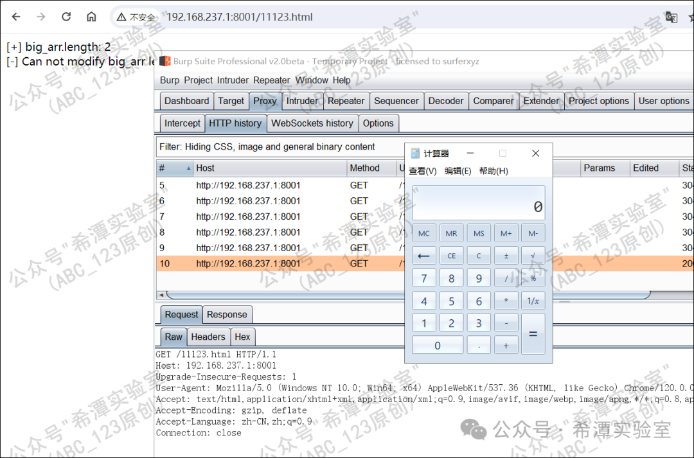This screenshot has width=694, height=458.
Task: Sort history by Edited column
Action: pyautogui.click(x=654, y=168)
